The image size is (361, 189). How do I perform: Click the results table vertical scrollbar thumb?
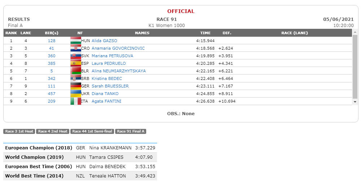pos(355,67)
